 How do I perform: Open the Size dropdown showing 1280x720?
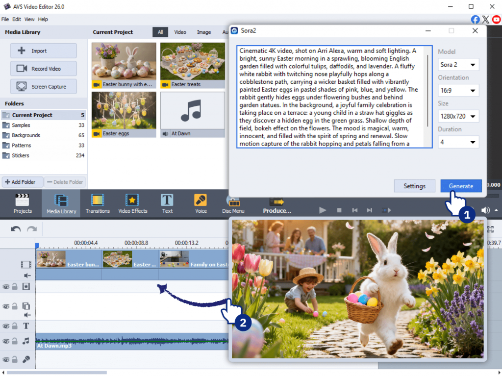pos(458,117)
